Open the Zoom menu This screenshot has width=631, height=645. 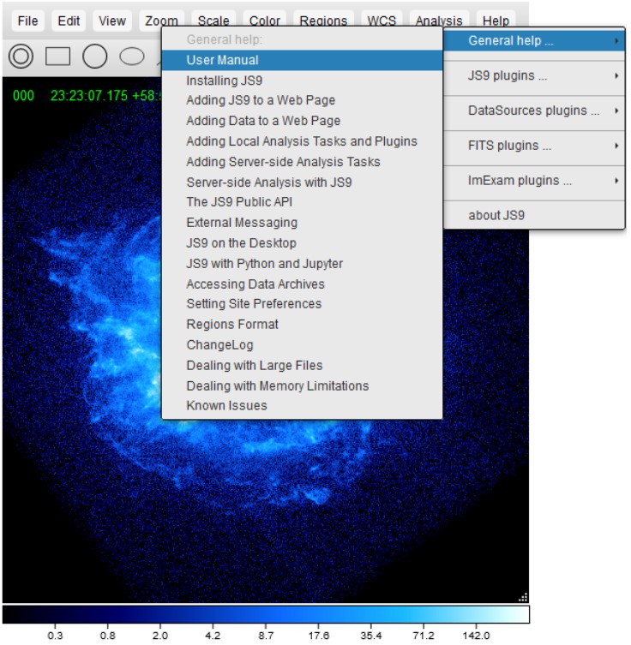(x=161, y=20)
